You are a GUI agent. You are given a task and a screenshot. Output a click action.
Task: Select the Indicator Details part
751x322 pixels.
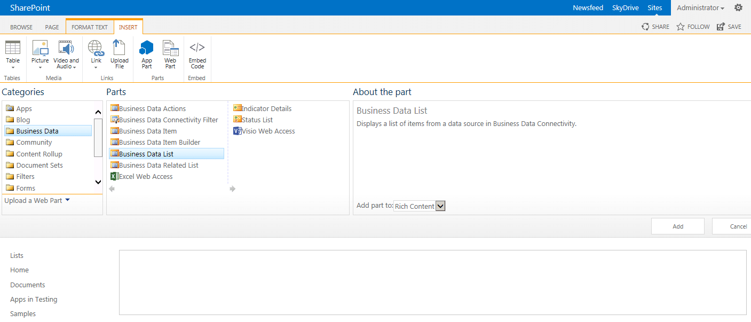tap(263, 108)
